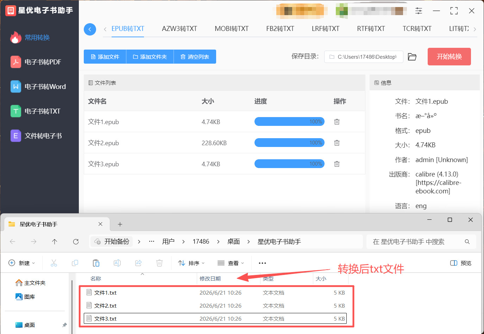Click the 228.60KB size cell

coord(214,143)
